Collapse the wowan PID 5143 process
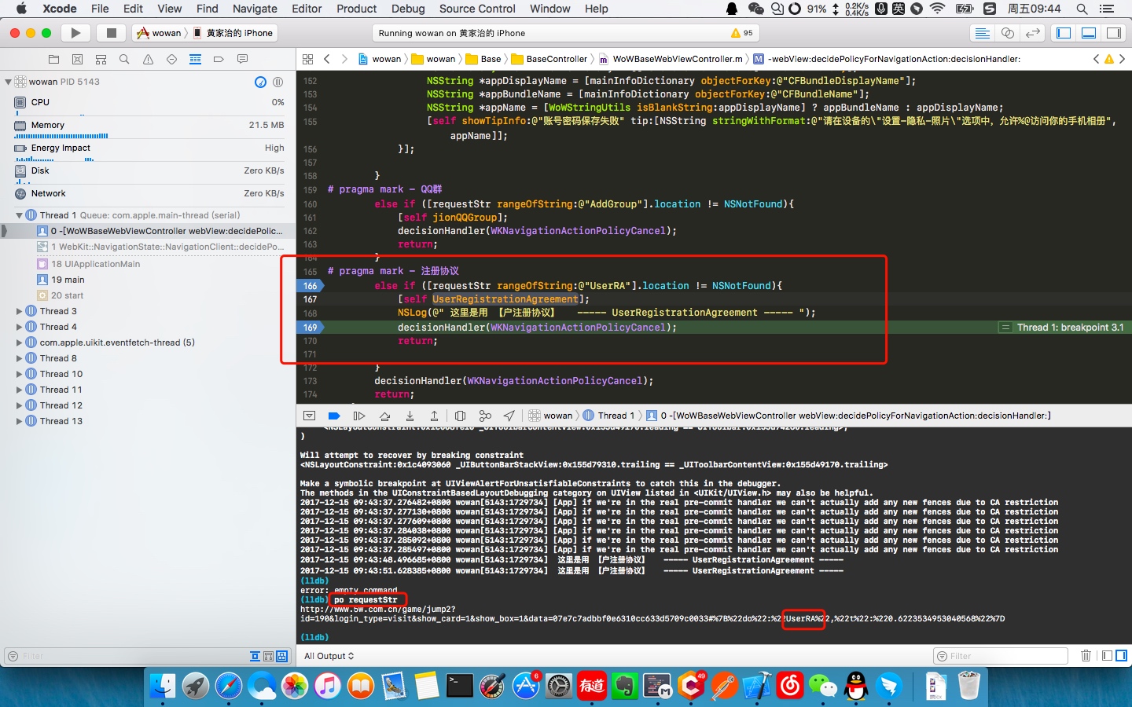1132x707 pixels. click(8, 82)
